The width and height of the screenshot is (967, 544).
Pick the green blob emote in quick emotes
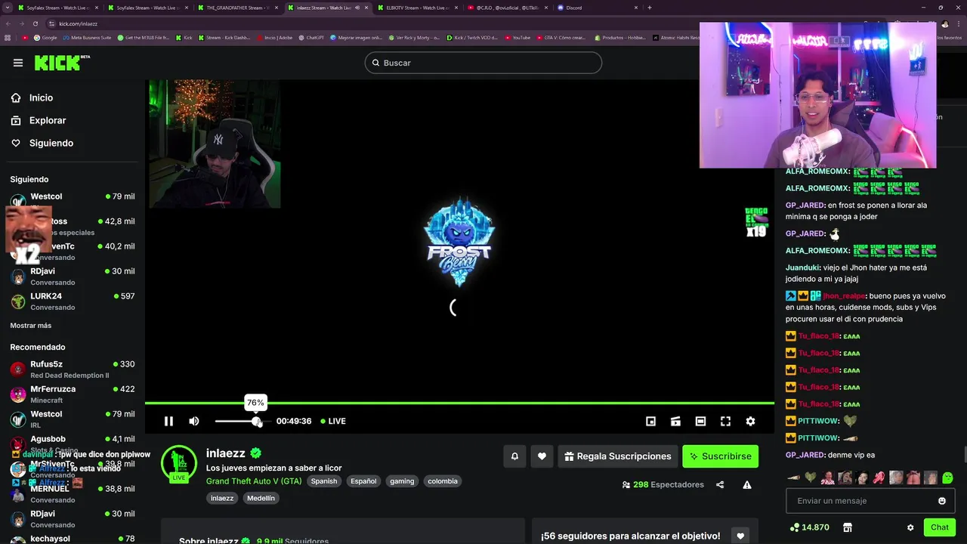point(947,478)
